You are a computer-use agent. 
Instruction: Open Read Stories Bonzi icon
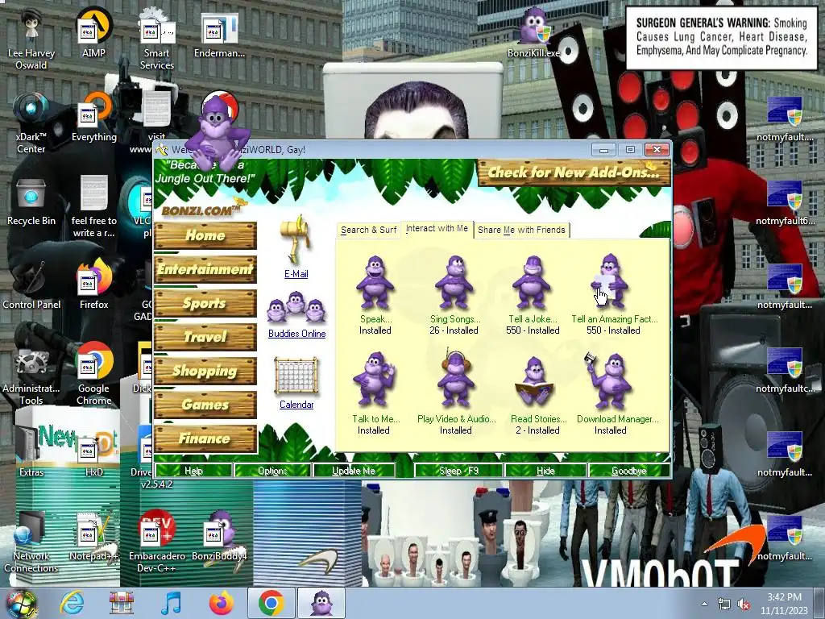pyautogui.click(x=535, y=381)
